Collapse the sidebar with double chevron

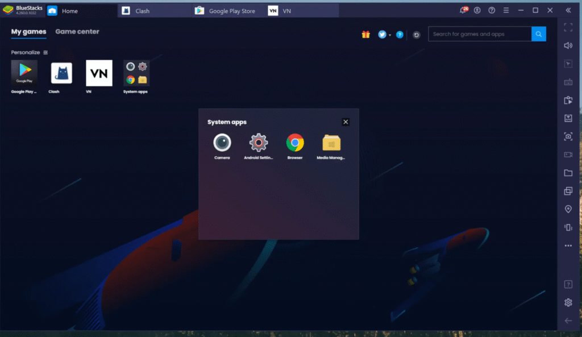[568, 10]
